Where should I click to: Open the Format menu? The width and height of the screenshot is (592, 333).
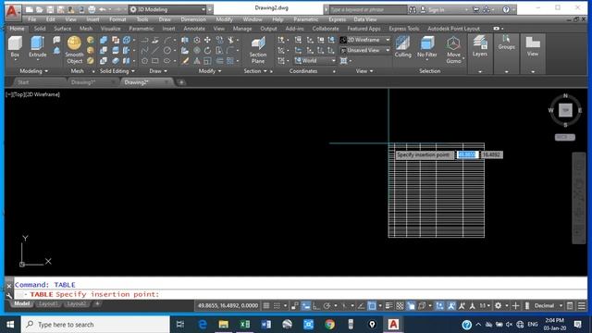pos(117,19)
